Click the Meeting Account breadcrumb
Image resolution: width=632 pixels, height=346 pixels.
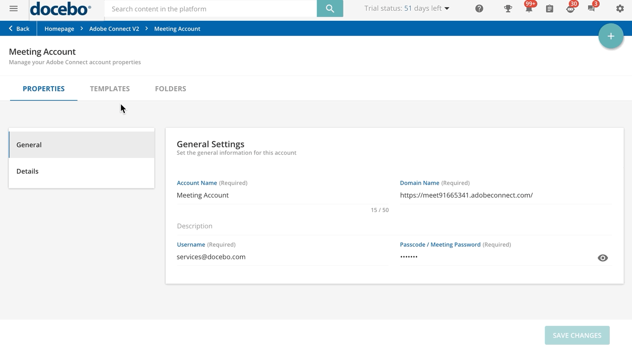point(177,29)
